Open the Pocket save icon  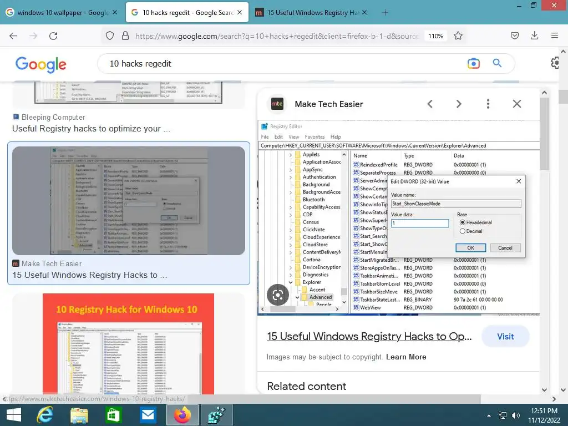[x=514, y=35]
